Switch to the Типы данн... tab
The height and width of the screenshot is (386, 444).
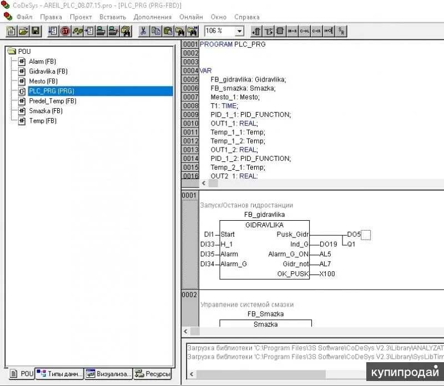click(59, 374)
